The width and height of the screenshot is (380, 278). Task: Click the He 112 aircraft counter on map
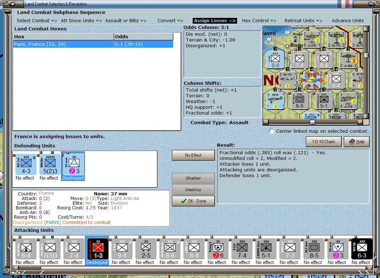tap(288, 80)
